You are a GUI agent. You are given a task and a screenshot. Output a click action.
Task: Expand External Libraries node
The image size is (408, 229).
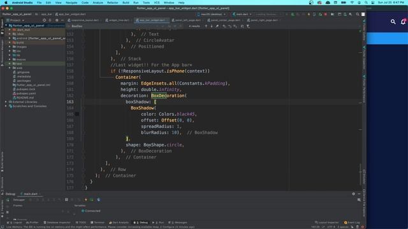(6, 102)
